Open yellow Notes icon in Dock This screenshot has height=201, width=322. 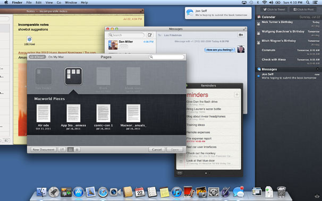pos(164,193)
